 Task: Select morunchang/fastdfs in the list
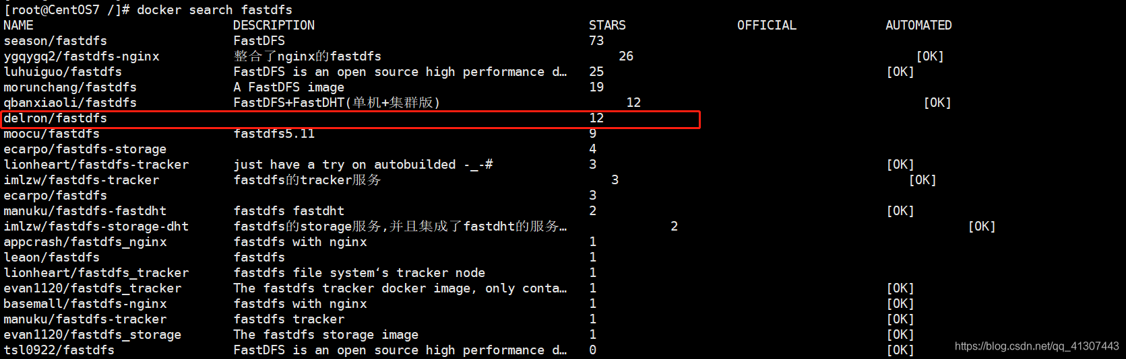tap(70, 87)
